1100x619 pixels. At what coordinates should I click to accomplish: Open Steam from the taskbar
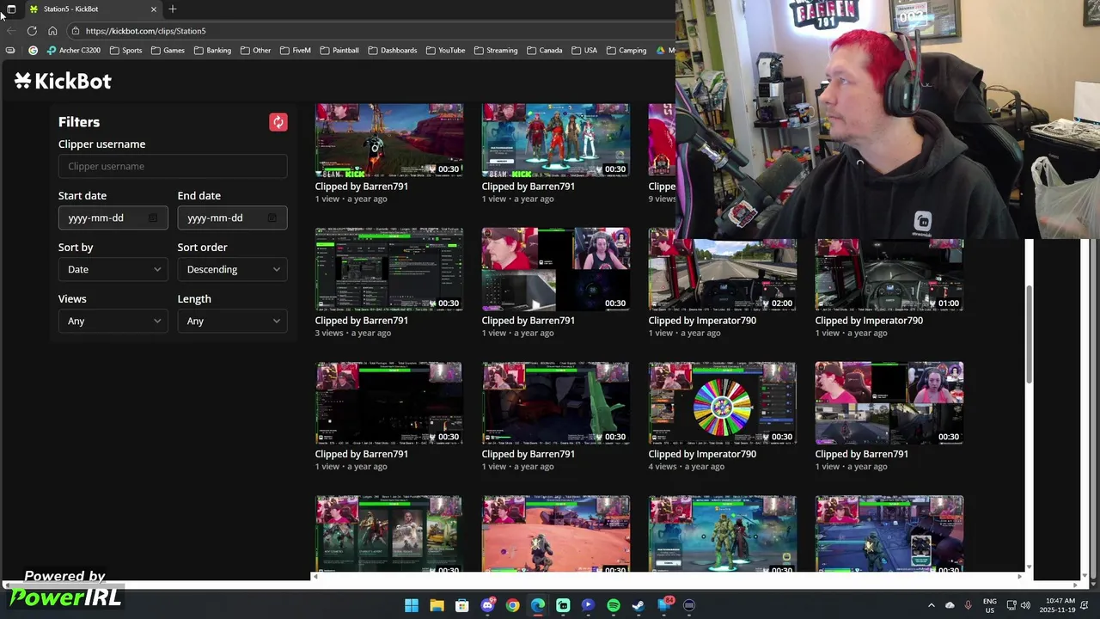[x=639, y=605]
